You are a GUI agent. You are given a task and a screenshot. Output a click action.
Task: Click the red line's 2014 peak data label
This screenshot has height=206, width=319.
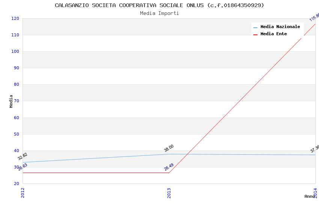[314, 18]
